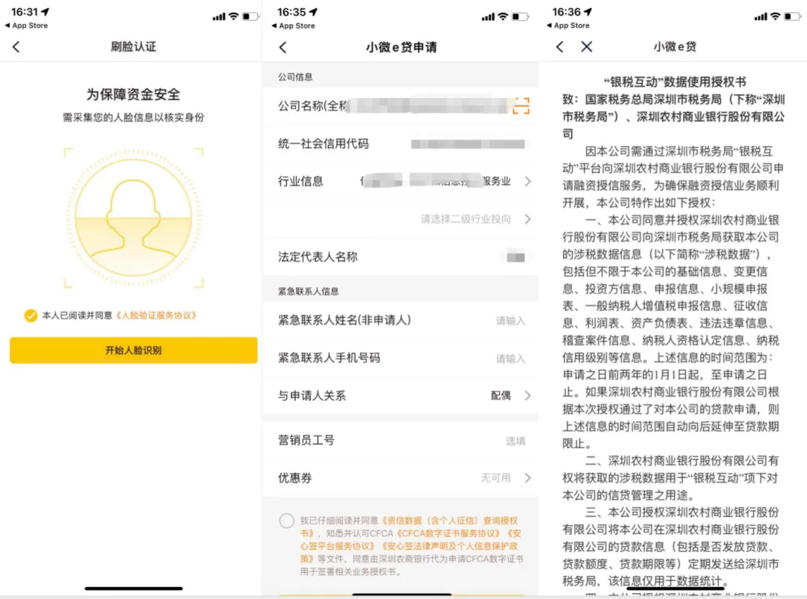Tap the Wi-Fi icon on middle screen status bar
Screen dimensions: 807x599
pos(503,16)
